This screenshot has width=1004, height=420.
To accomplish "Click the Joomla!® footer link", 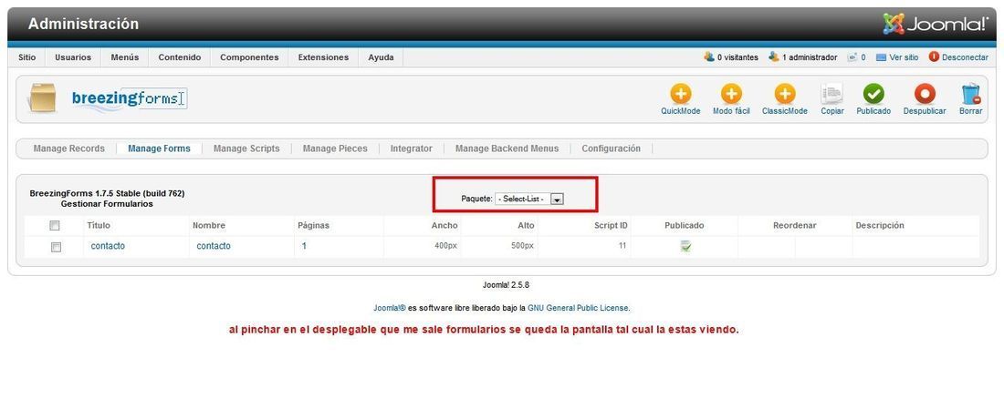I will 390,308.
